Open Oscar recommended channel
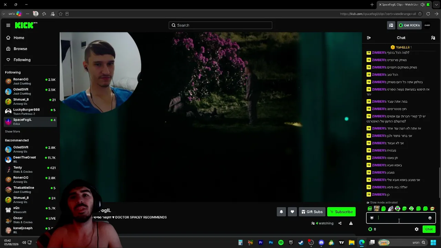The height and width of the screenshot is (248, 441). [x=30, y=220]
